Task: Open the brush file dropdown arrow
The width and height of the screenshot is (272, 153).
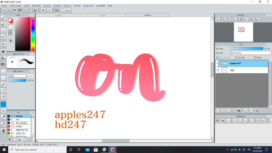Action: pos(21,139)
